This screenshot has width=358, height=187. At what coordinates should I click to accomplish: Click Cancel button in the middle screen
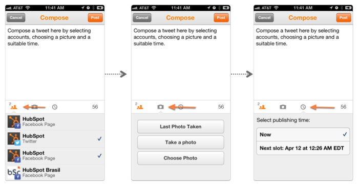142,17
